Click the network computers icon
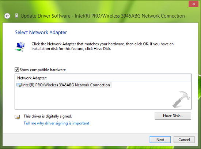 pyautogui.click(x=20, y=47)
